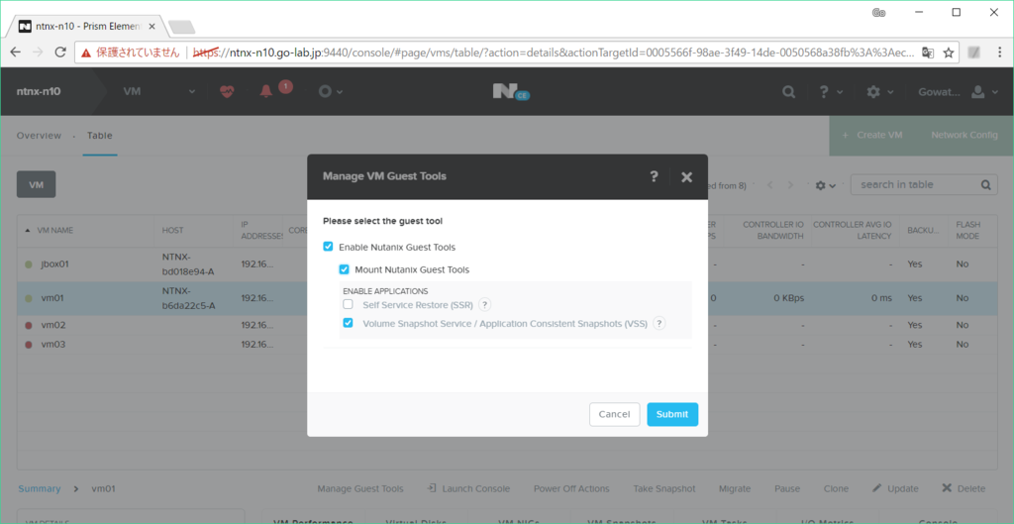
Task: Open help icon next to Self Service Restore
Action: pyautogui.click(x=485, y=305)
